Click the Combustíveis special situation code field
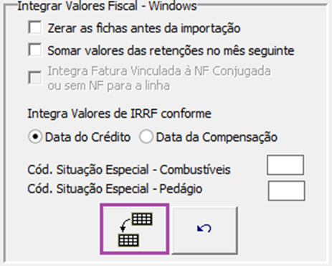332x266 pixels. pyautogui.click(x=285, y=165)
